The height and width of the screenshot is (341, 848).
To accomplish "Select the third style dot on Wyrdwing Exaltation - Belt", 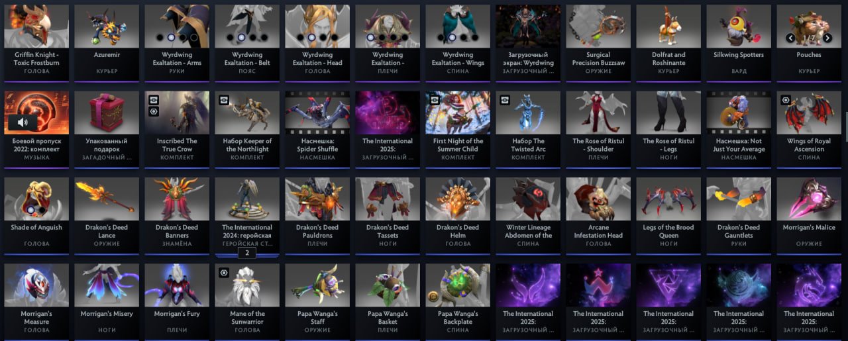I will click(x=253, y=38).
